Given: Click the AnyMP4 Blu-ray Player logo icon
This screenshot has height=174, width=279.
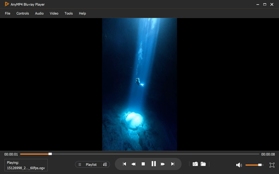Looking at the screenshot, I should [x=7, y=4].
